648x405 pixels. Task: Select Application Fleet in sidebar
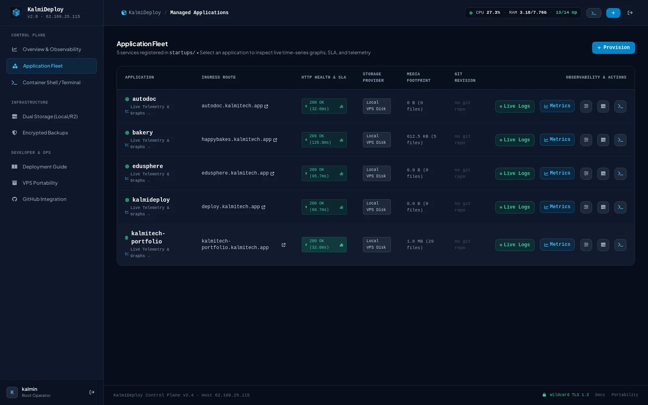[x=51, y=66]
